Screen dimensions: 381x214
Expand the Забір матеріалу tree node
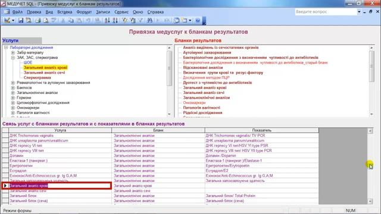click(x=13, y=53)
